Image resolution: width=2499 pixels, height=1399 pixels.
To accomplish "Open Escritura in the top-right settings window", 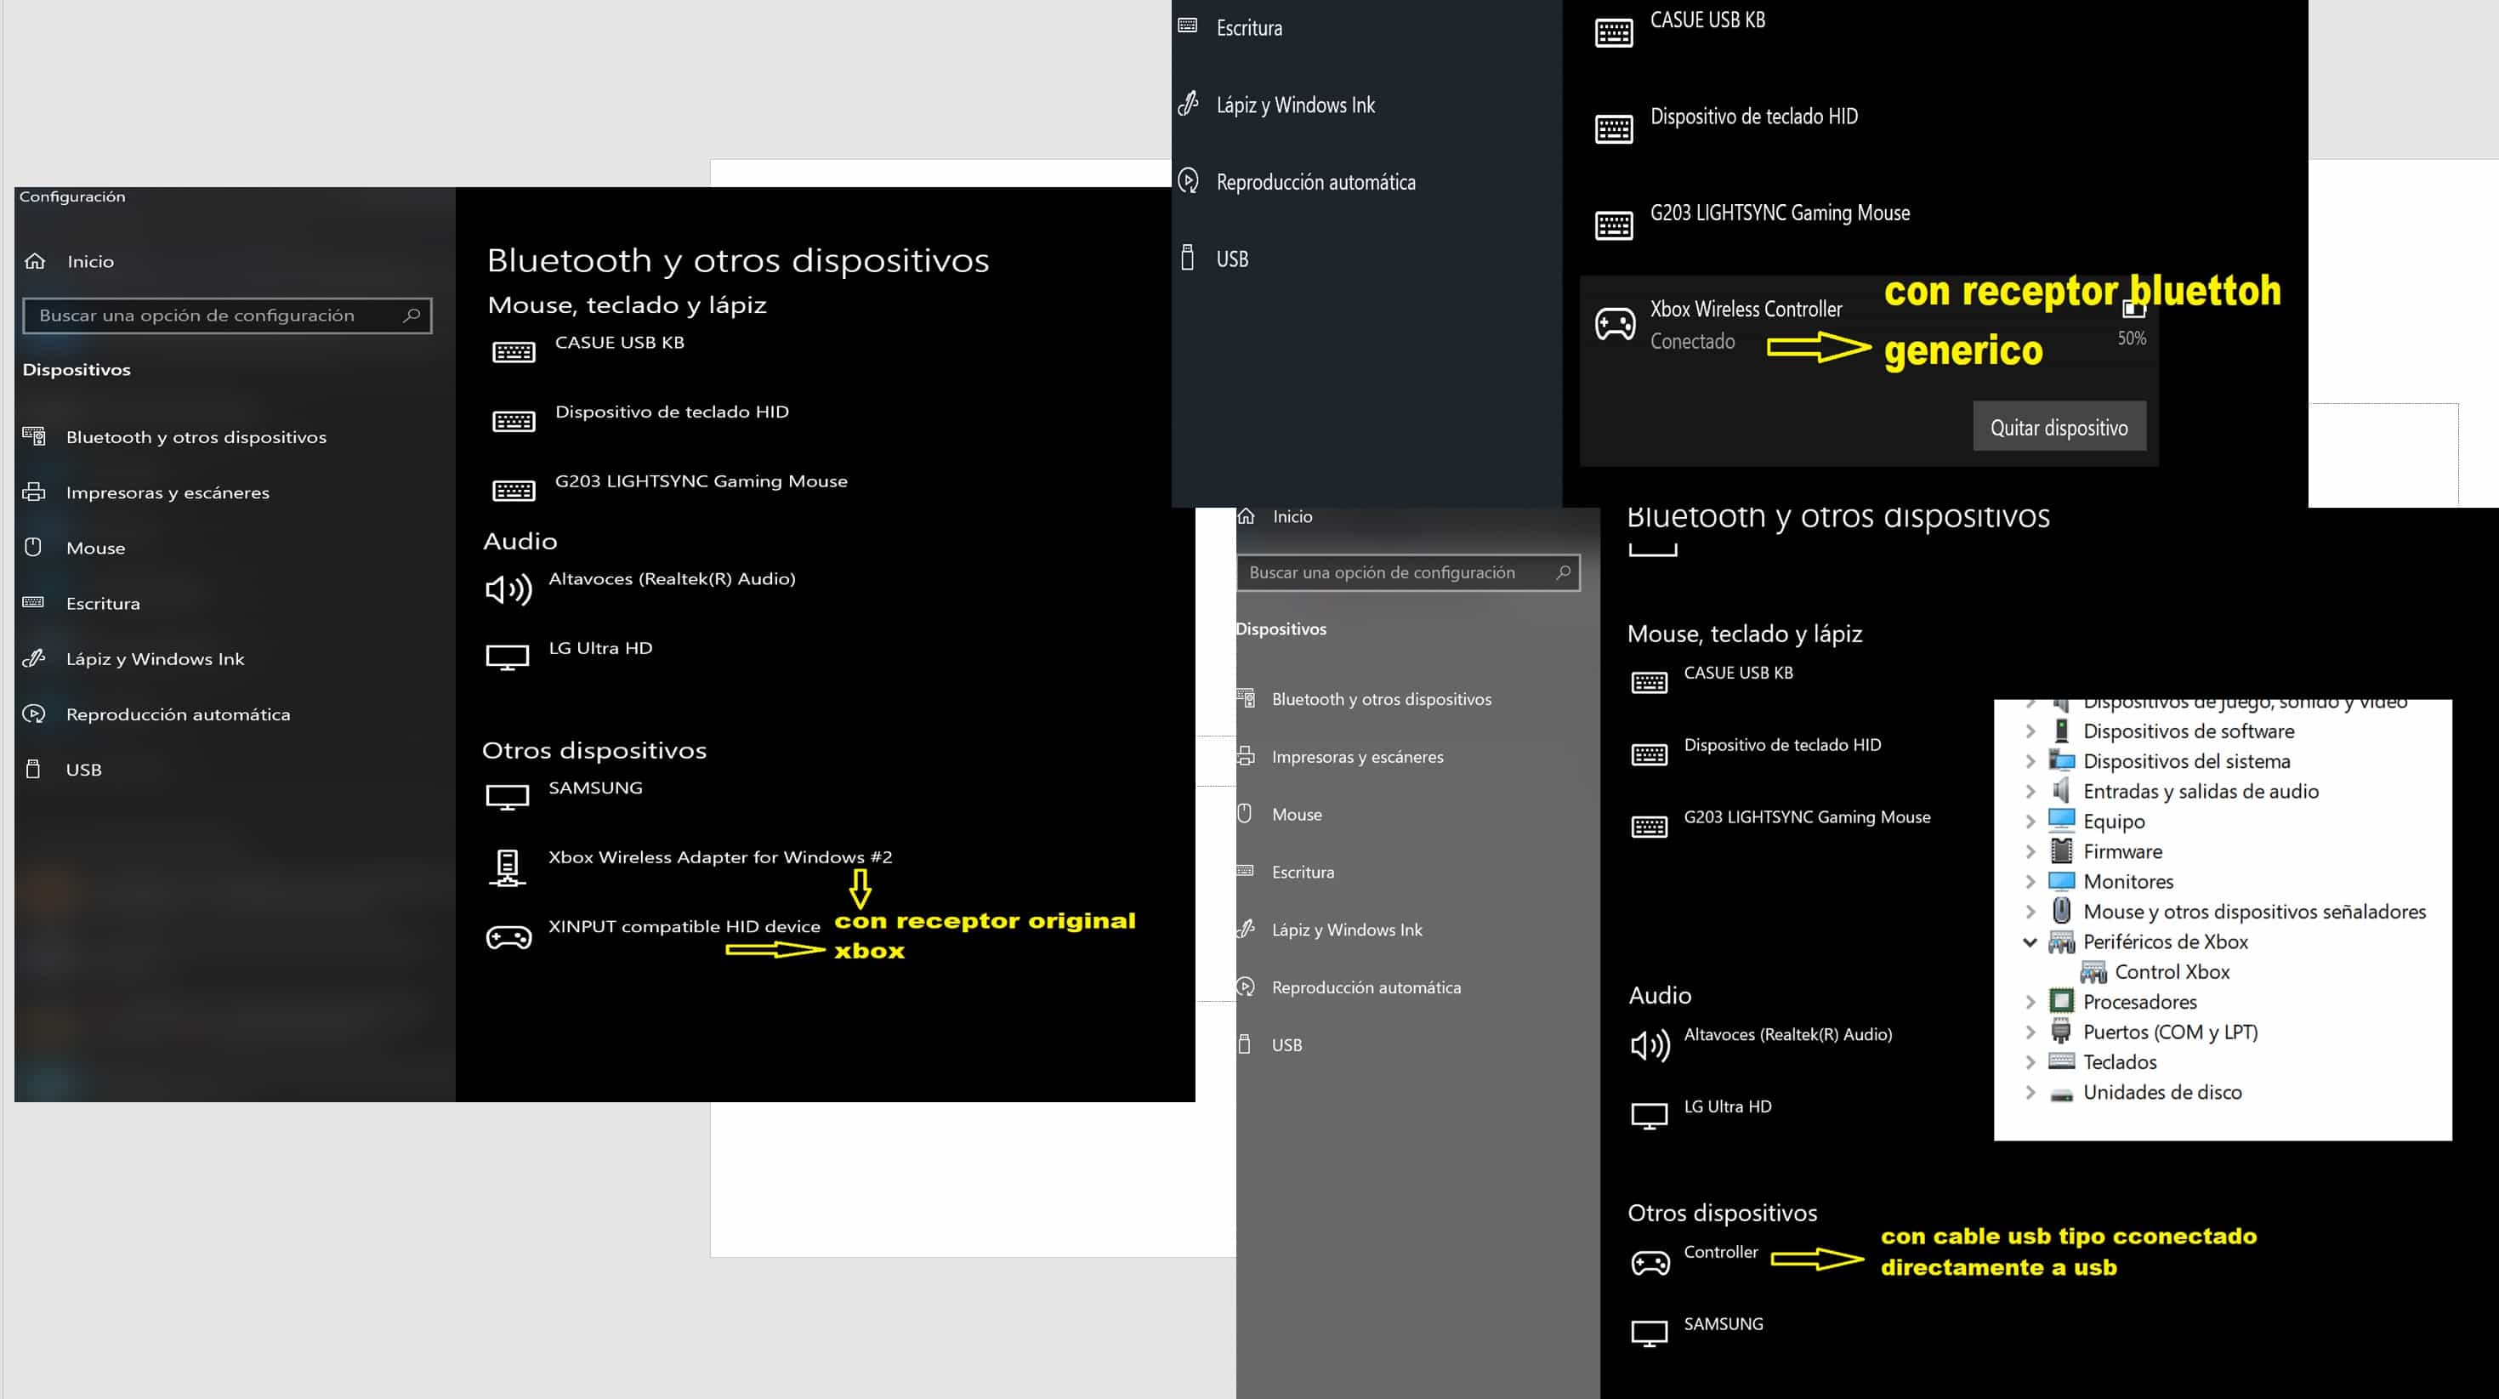I will tap(1248, 28).
